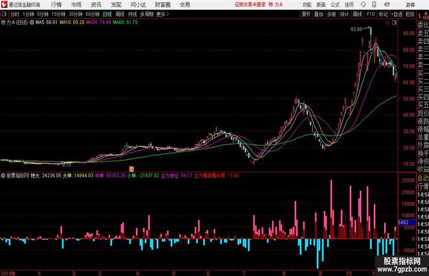Click the month 7 marker on time axis

click(245, 273)
